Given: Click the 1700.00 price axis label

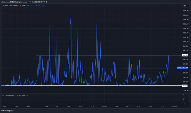Looking at the screenshot, I should click(186, 11).
